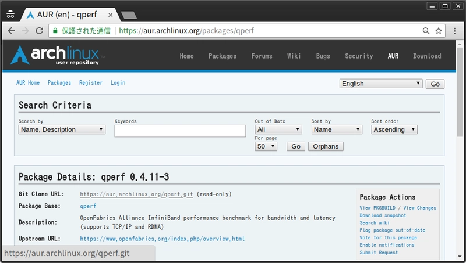Open the Git Clone URL qperf.git link
The image size is (466, 263).
click(136, 194)
